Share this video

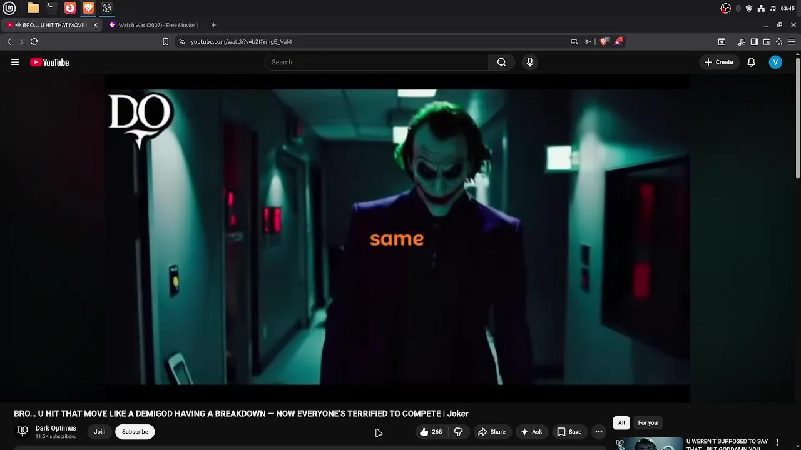coord(491,432)
